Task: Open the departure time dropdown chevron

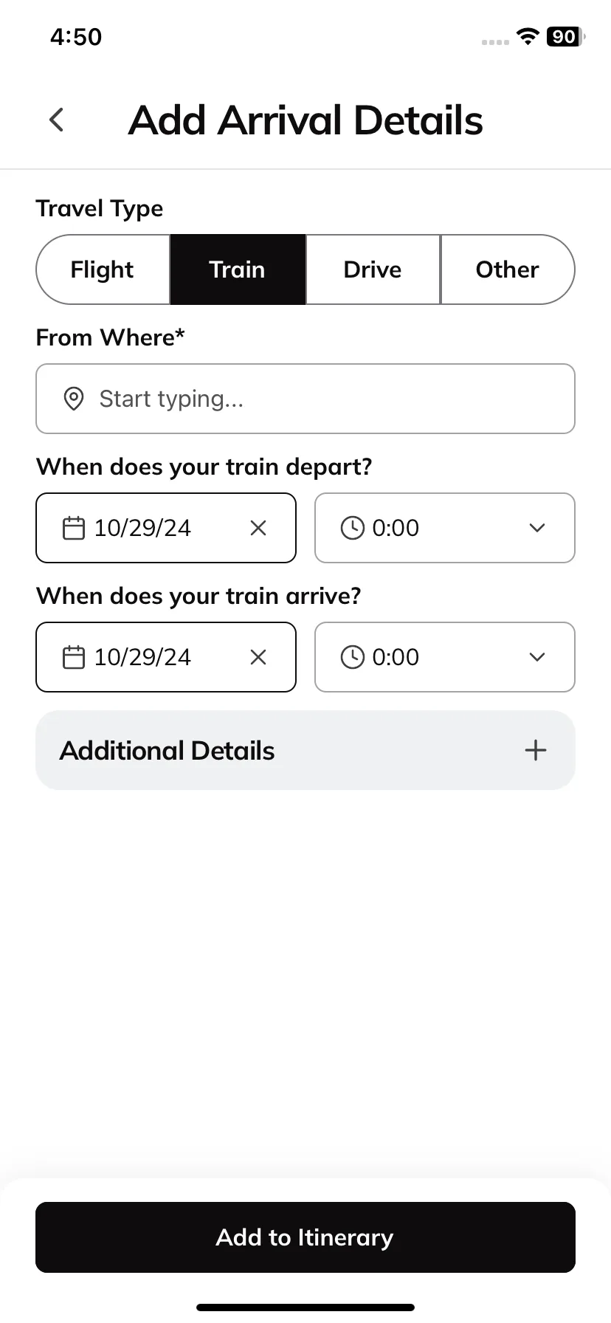Action: [537, 528]
